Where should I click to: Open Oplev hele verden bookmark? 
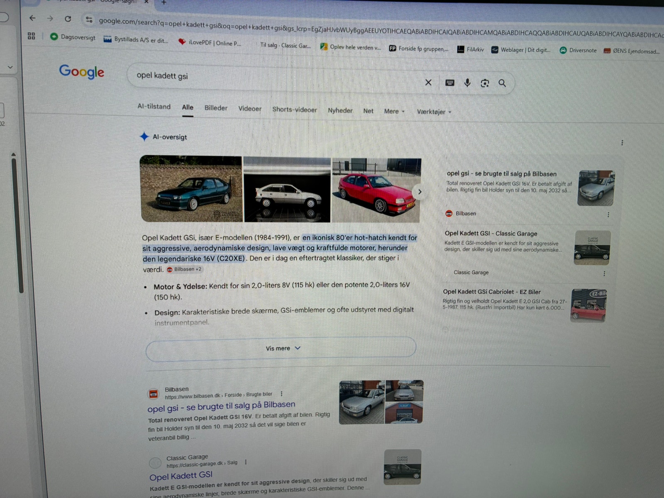[x=350, y=47]
